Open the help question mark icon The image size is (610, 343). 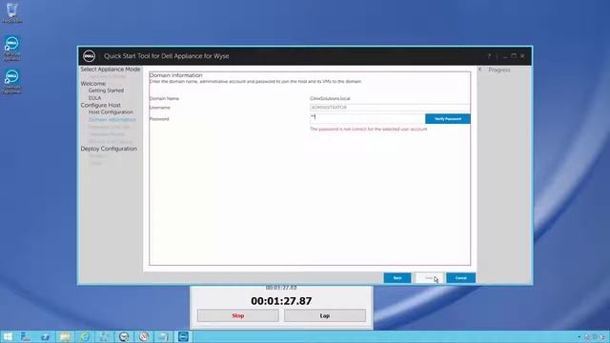[x=489, y=56]
